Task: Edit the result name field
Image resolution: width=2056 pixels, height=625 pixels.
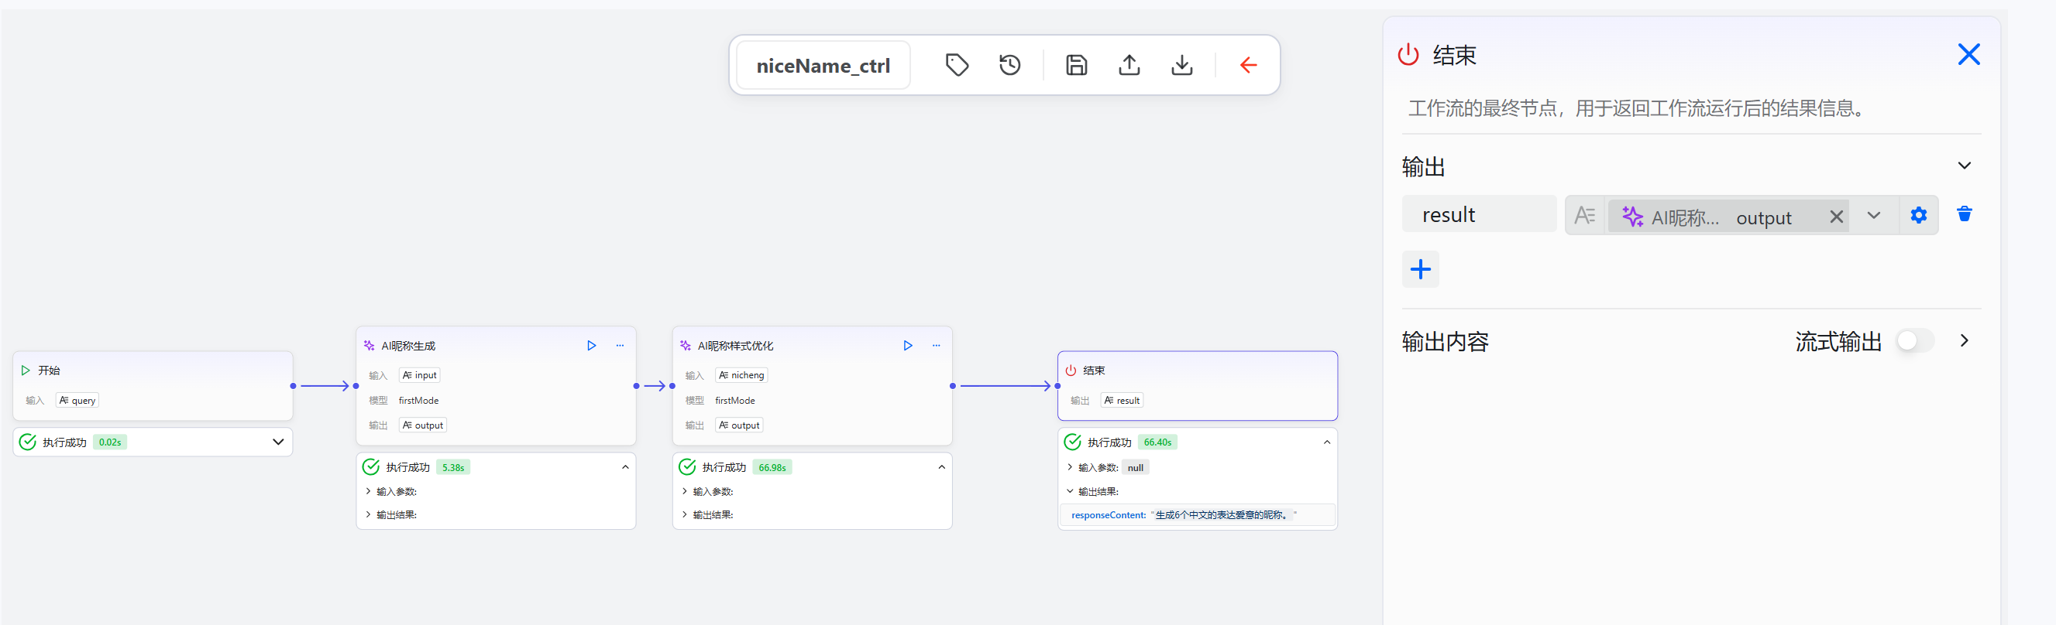Action: pyautogui.click(x=1478, y=214)
